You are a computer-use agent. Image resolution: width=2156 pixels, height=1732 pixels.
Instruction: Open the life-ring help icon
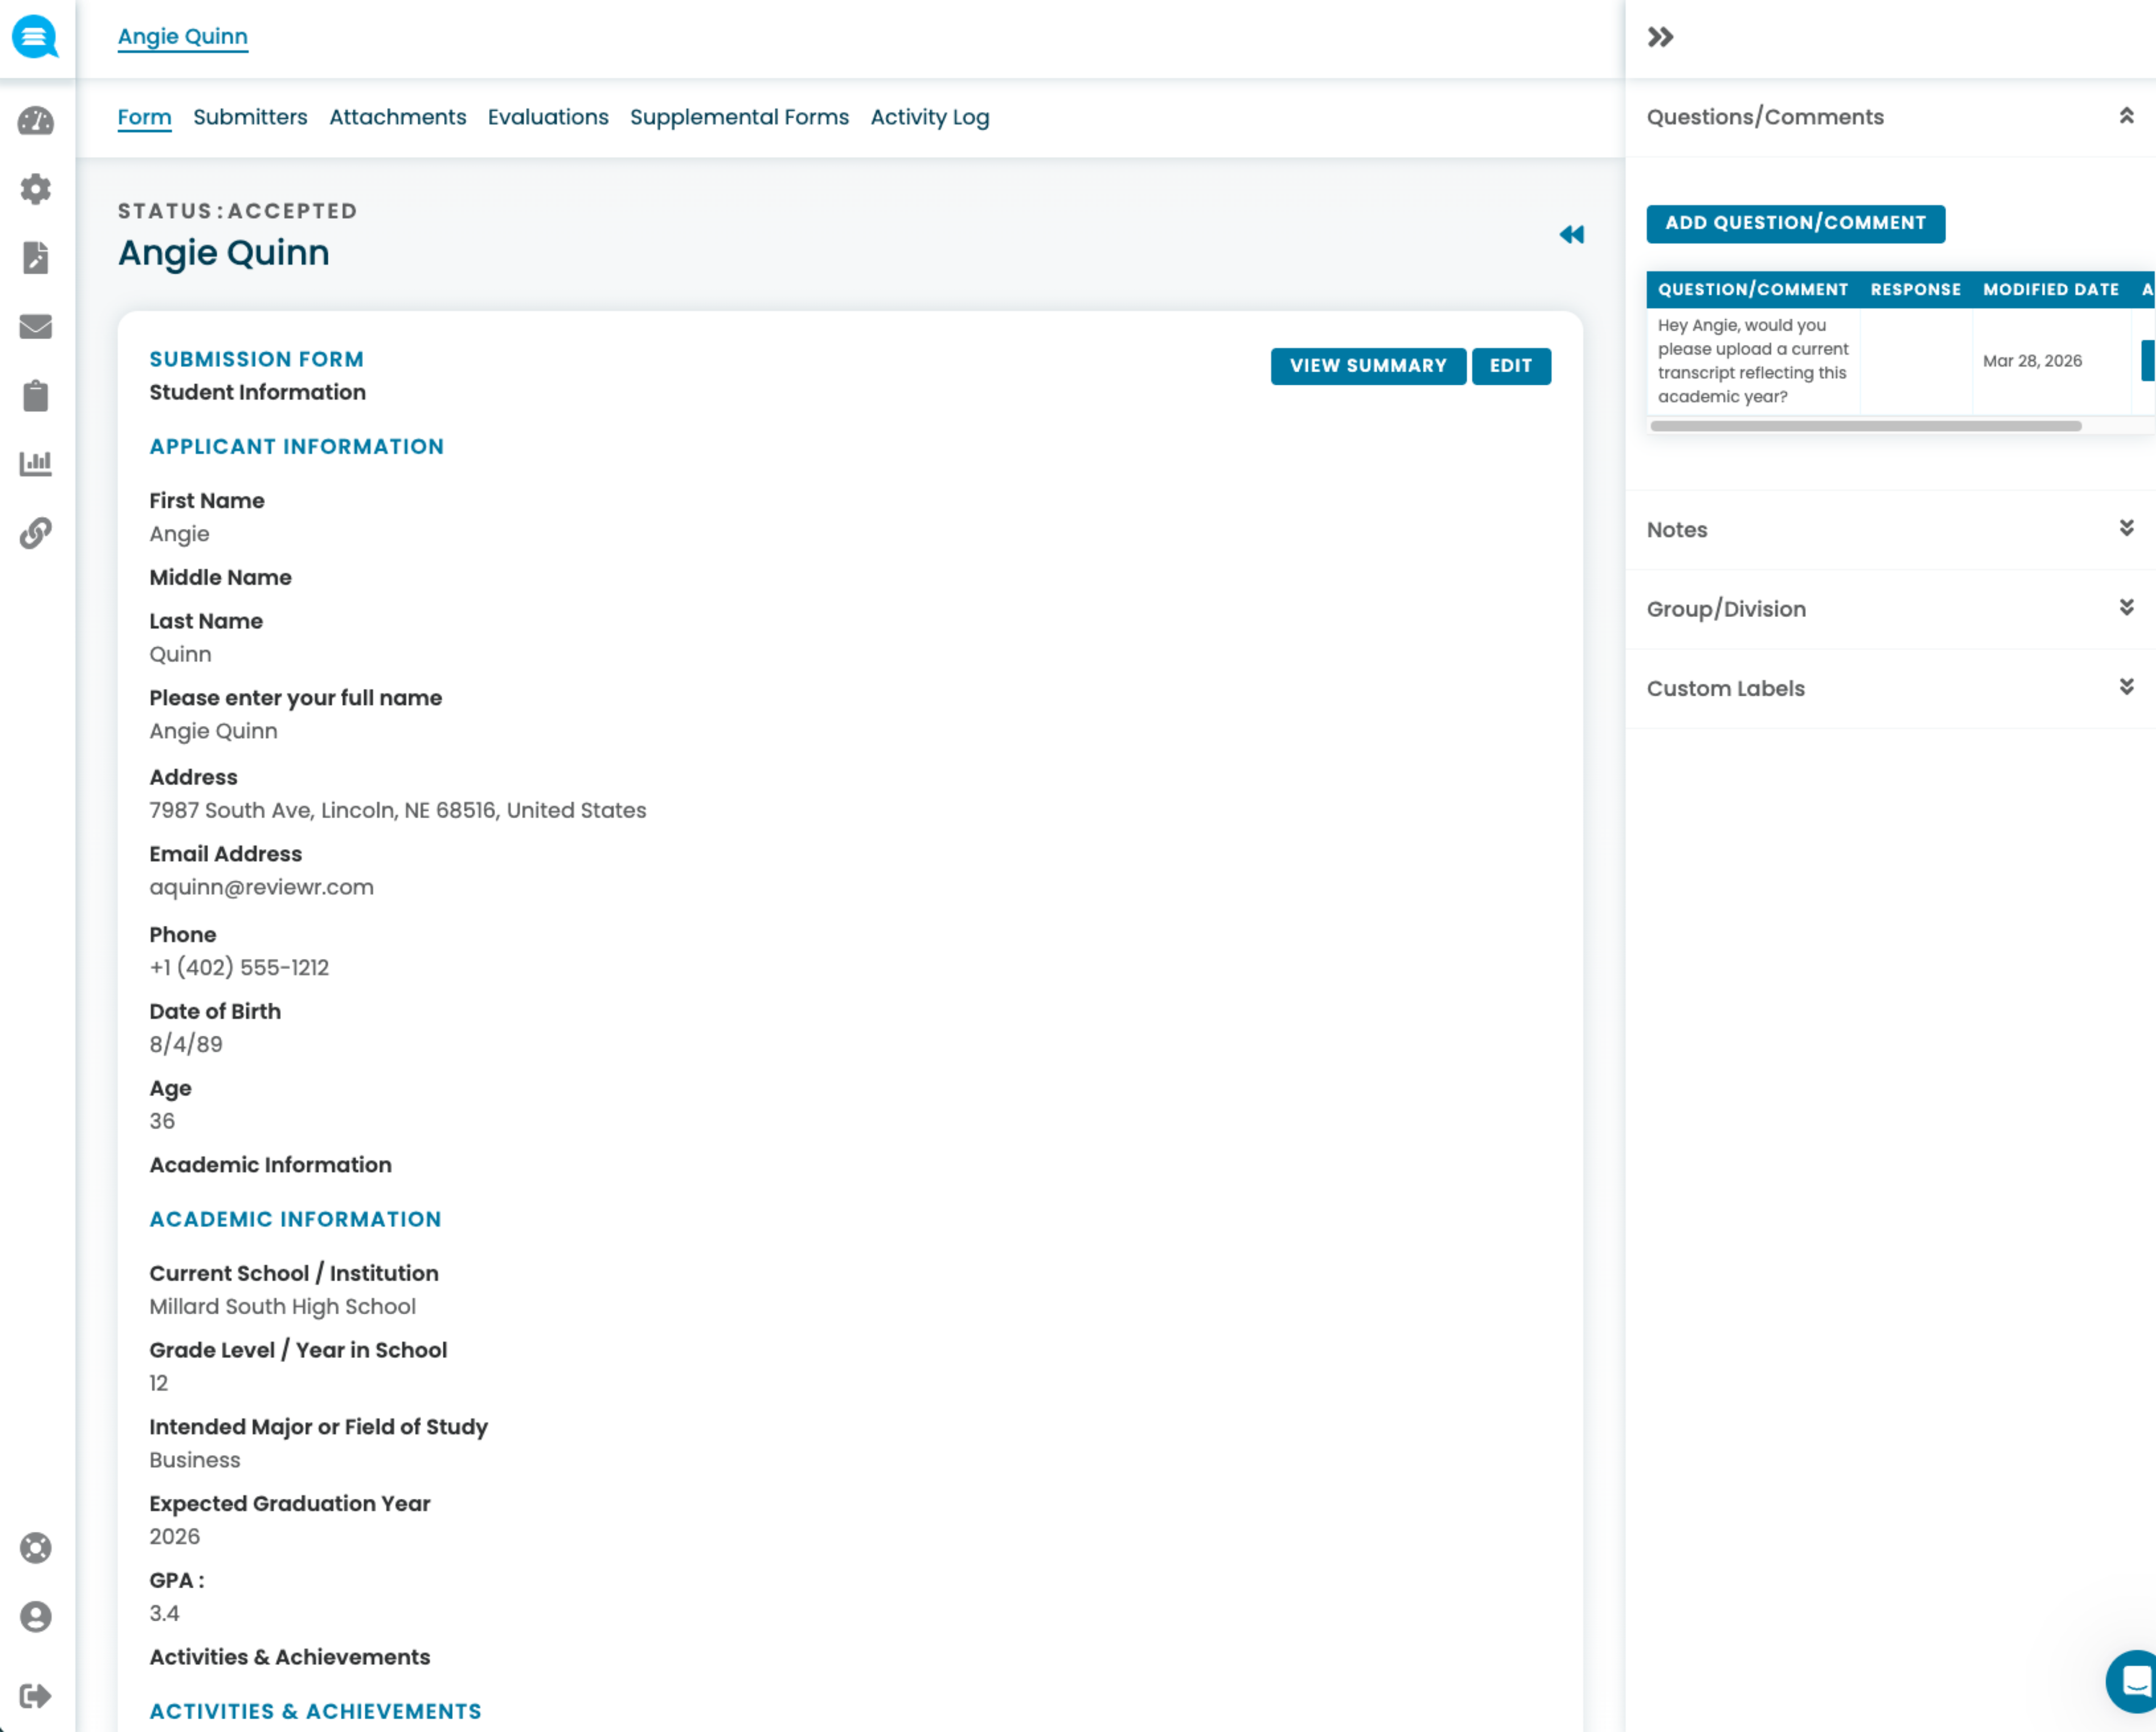(36, 1548)
